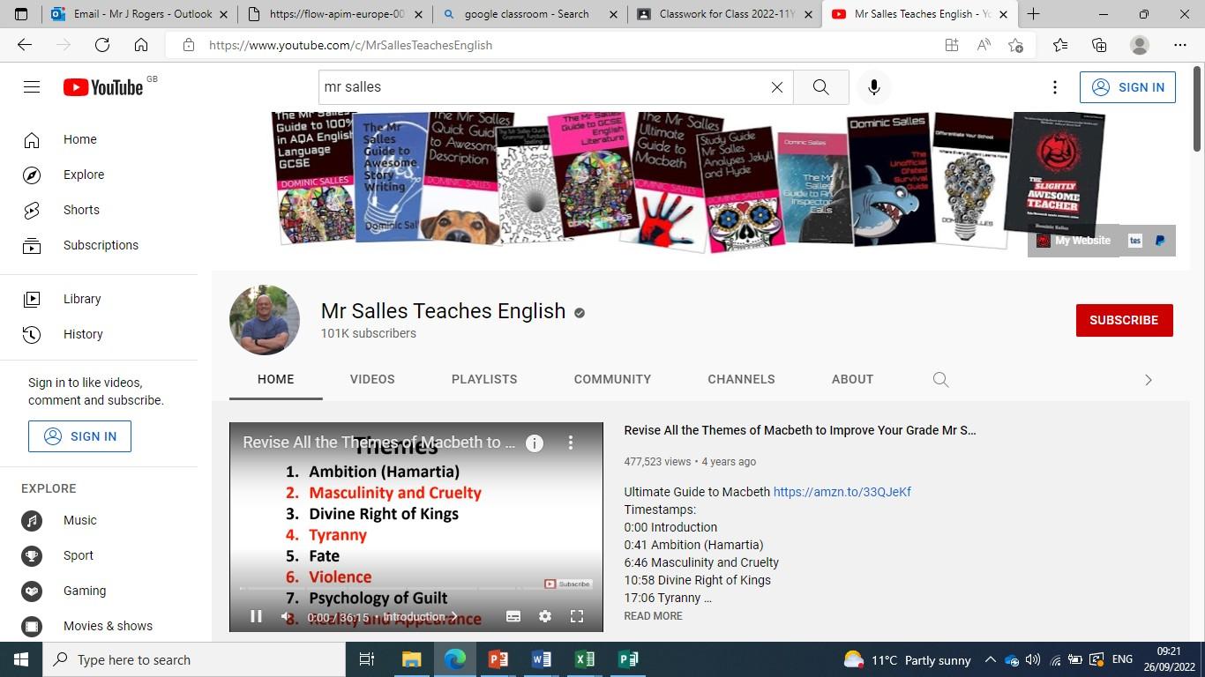Open the browser home page button

[x=141, y=45]
